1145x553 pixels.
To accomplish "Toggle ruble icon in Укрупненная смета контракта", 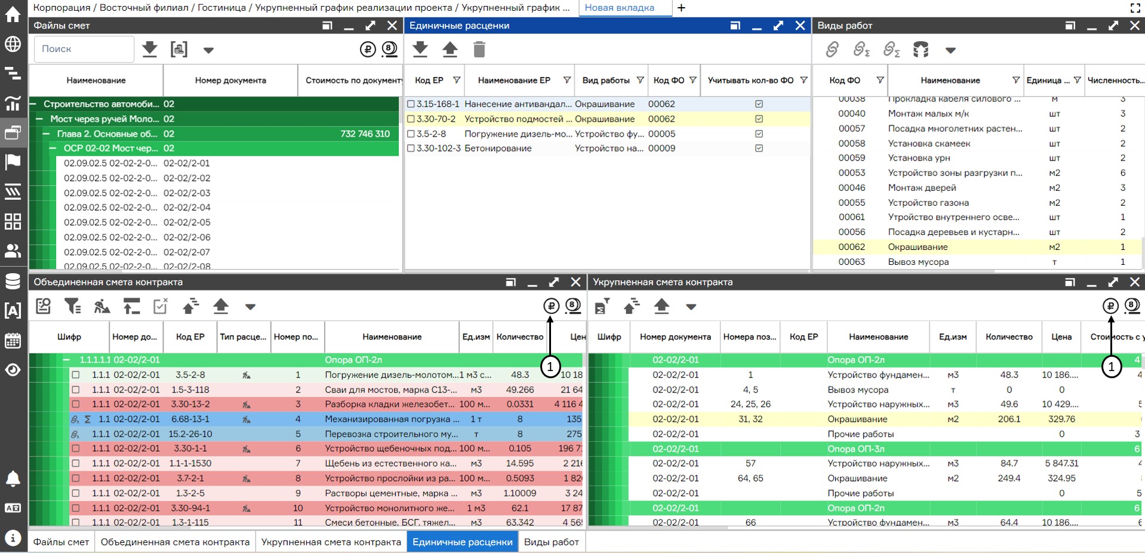I will point(1110,306).
